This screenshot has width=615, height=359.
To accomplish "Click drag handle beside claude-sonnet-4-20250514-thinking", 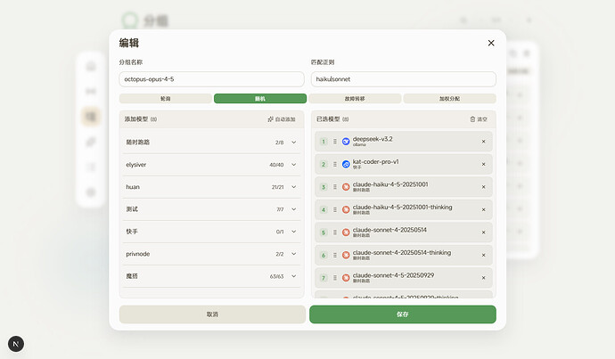I will pos(335,255).
